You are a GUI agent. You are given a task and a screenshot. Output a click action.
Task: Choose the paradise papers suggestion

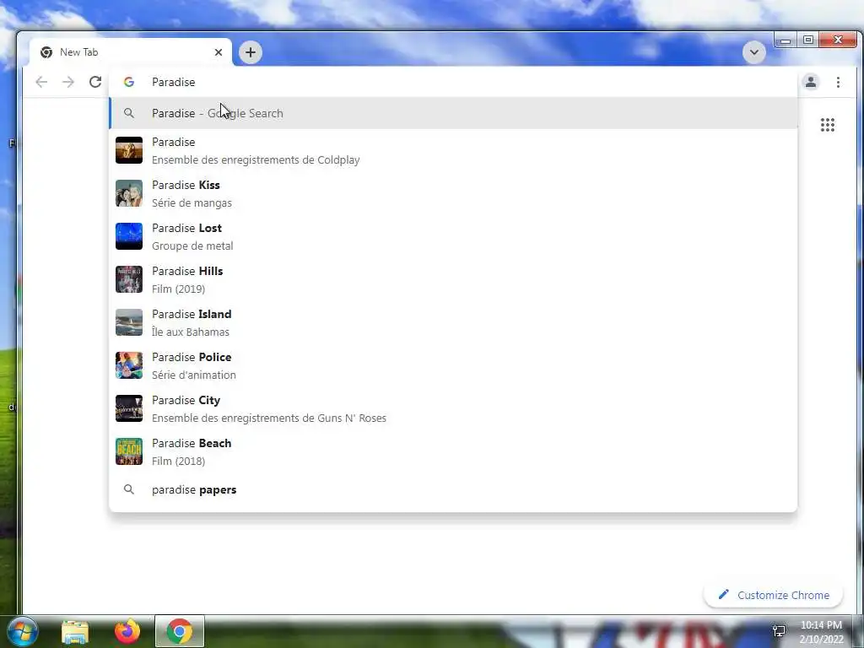pyautogui.click(x=453, y=489)
